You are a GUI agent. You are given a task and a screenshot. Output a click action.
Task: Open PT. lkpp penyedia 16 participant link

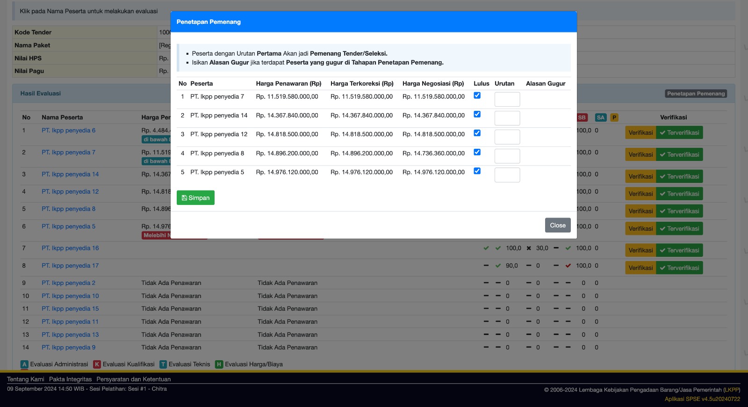pyautogui.click(x=70, y=248)
